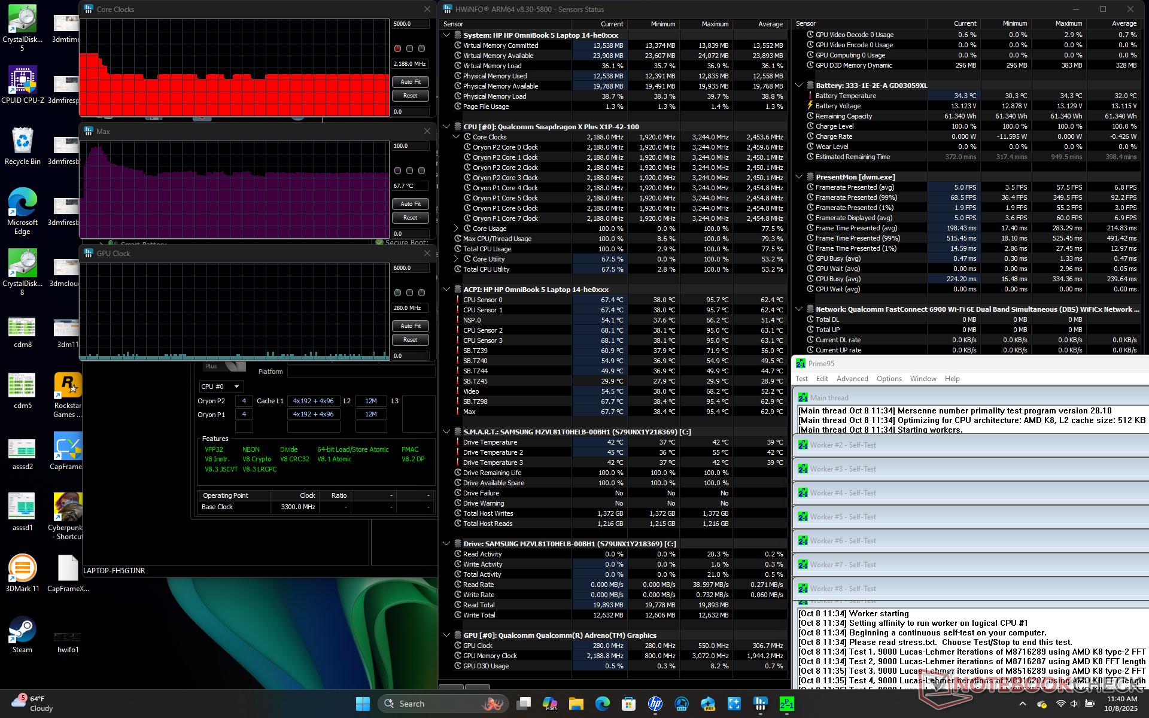Click the Prime95 icon in the taskbar
The image size is (1149, 718).
786,704
